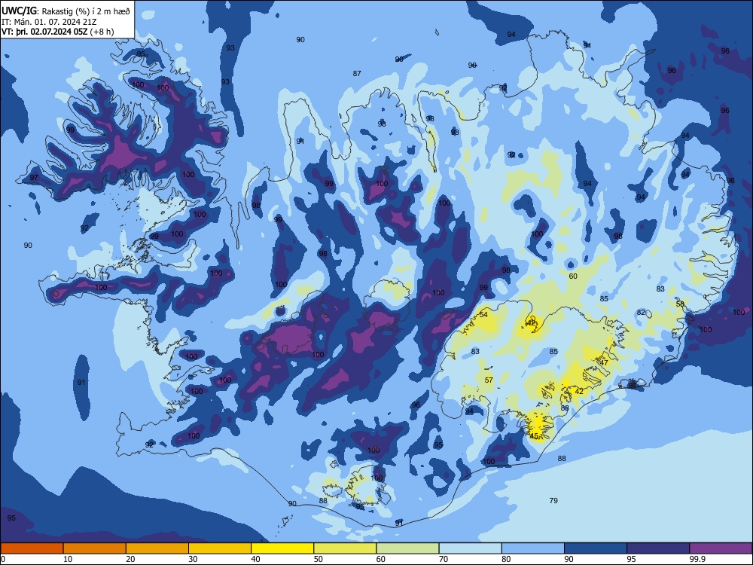Pick the pale yellow 50–60 legend swatch

345,548
